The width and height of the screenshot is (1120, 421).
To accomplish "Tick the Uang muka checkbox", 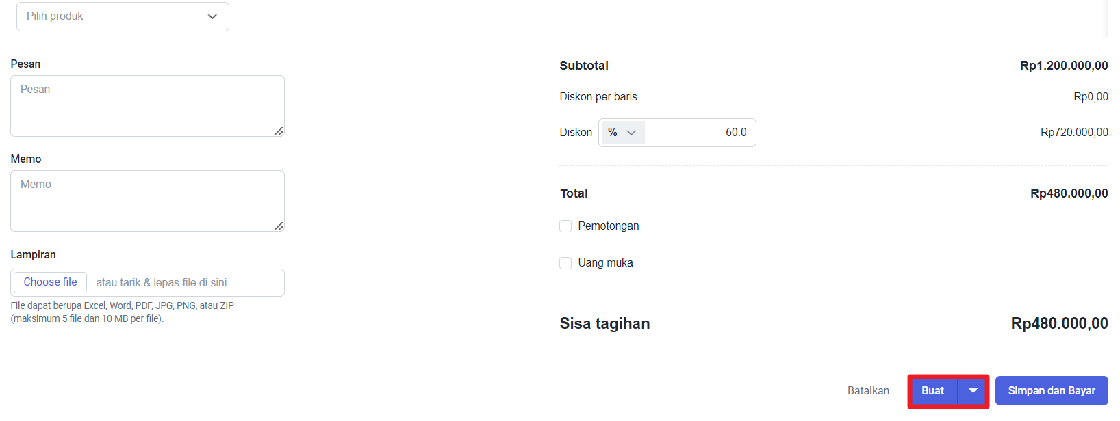I will point(565,263).
